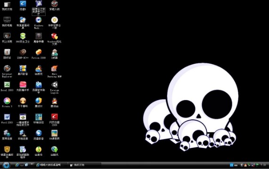Open the 添加或删除程序 icon
This screenshot has width=269, height=169.
(x=23, y=152)
